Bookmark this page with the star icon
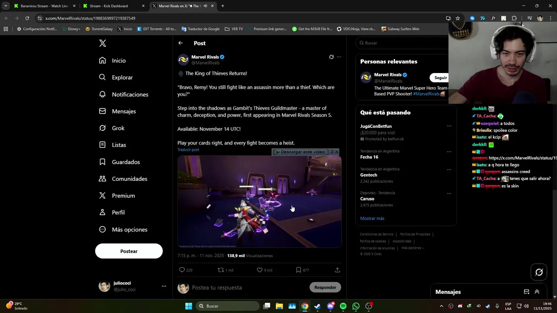This screenshot has width=557, height=313. click(458, 18)
